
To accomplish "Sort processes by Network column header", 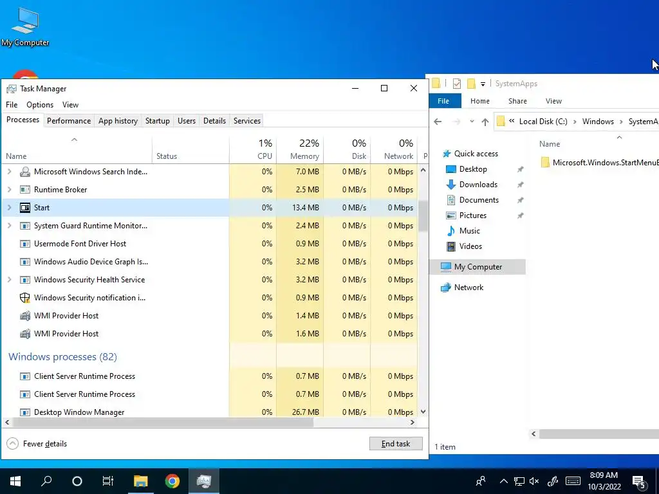I will (394, 149).
